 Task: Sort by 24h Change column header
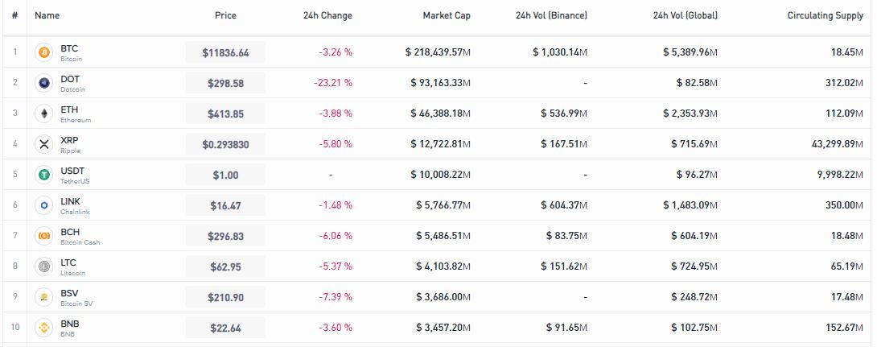point(327,15)
